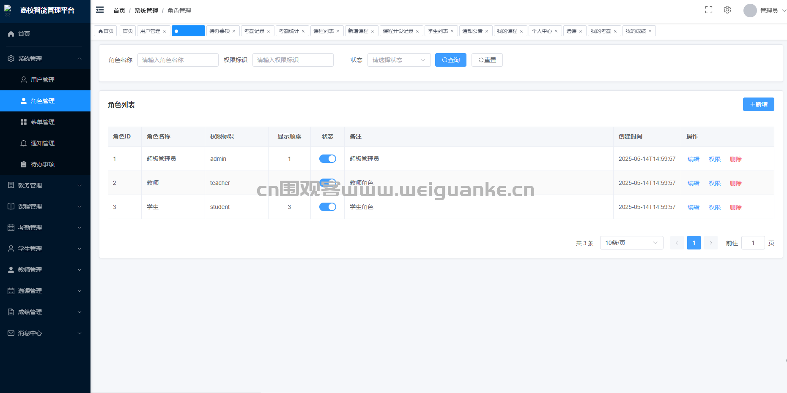Open the 10条/页 page size dropdown
787x393 pixels.
pyautogui.click(x=631, y=243)
